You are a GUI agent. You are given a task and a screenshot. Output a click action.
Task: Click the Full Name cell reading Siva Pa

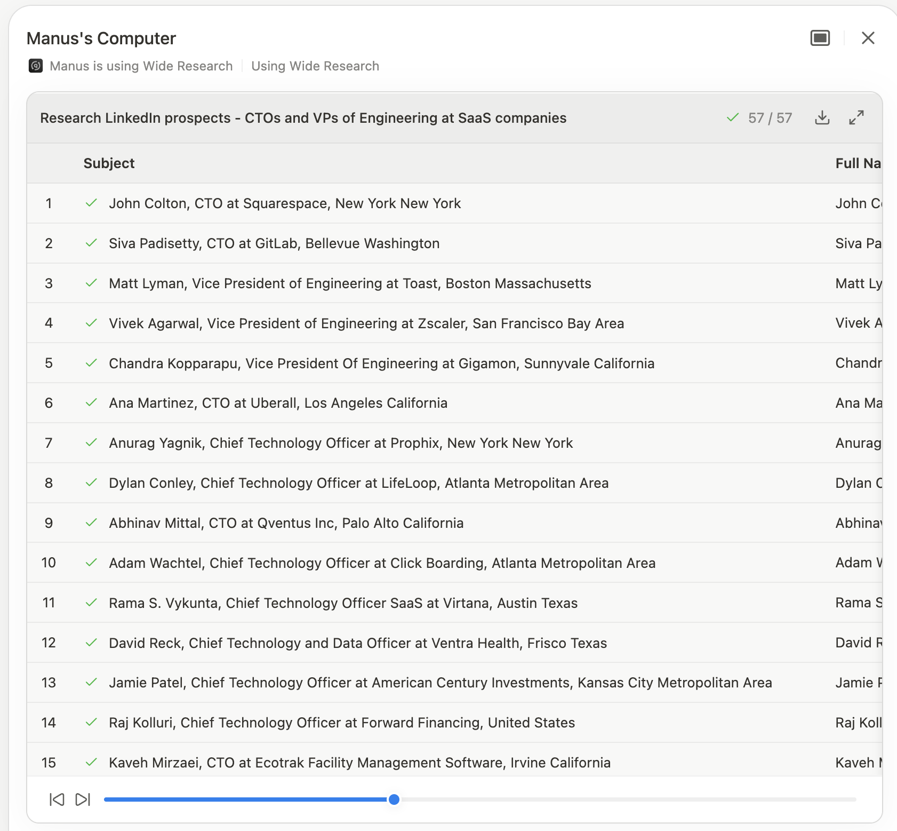[x=859, y=243]
